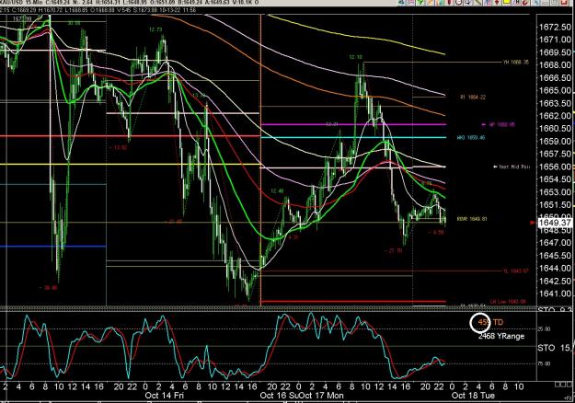Select the cyan horizontal level line
This screenshot has height=403, width=575.
tap(353, 137)
